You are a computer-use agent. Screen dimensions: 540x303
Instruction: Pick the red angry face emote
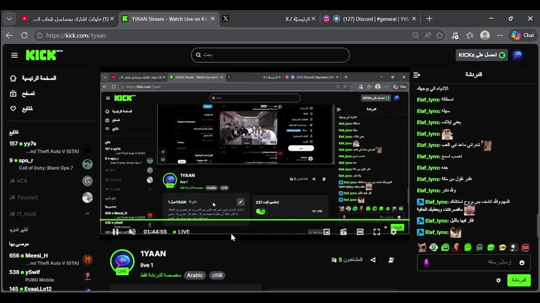pos(525,247)
